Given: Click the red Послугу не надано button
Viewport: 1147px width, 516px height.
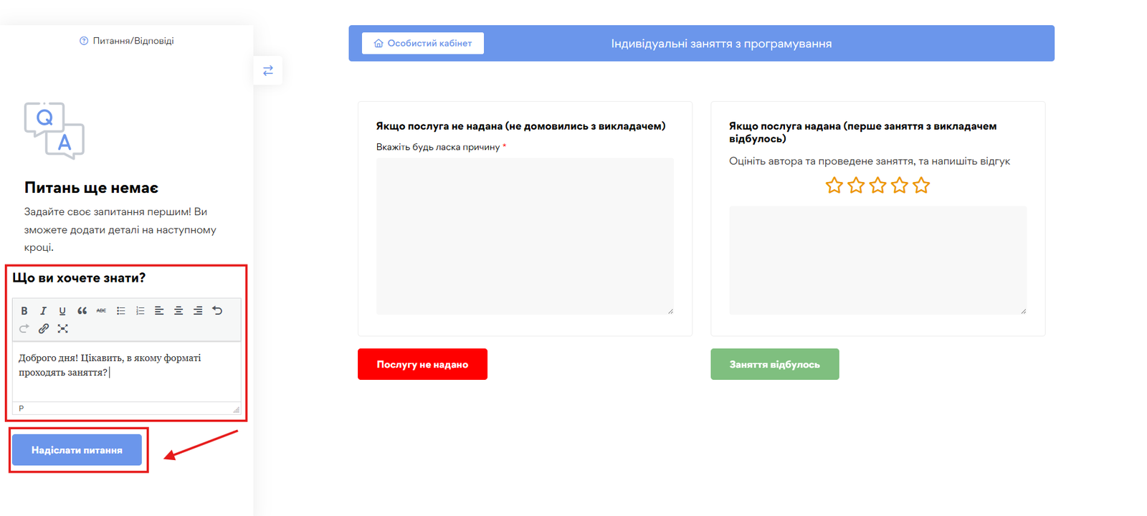Looking at the screenshot, I should [422, 364].
